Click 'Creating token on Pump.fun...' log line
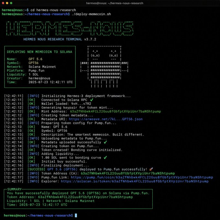 70,146
